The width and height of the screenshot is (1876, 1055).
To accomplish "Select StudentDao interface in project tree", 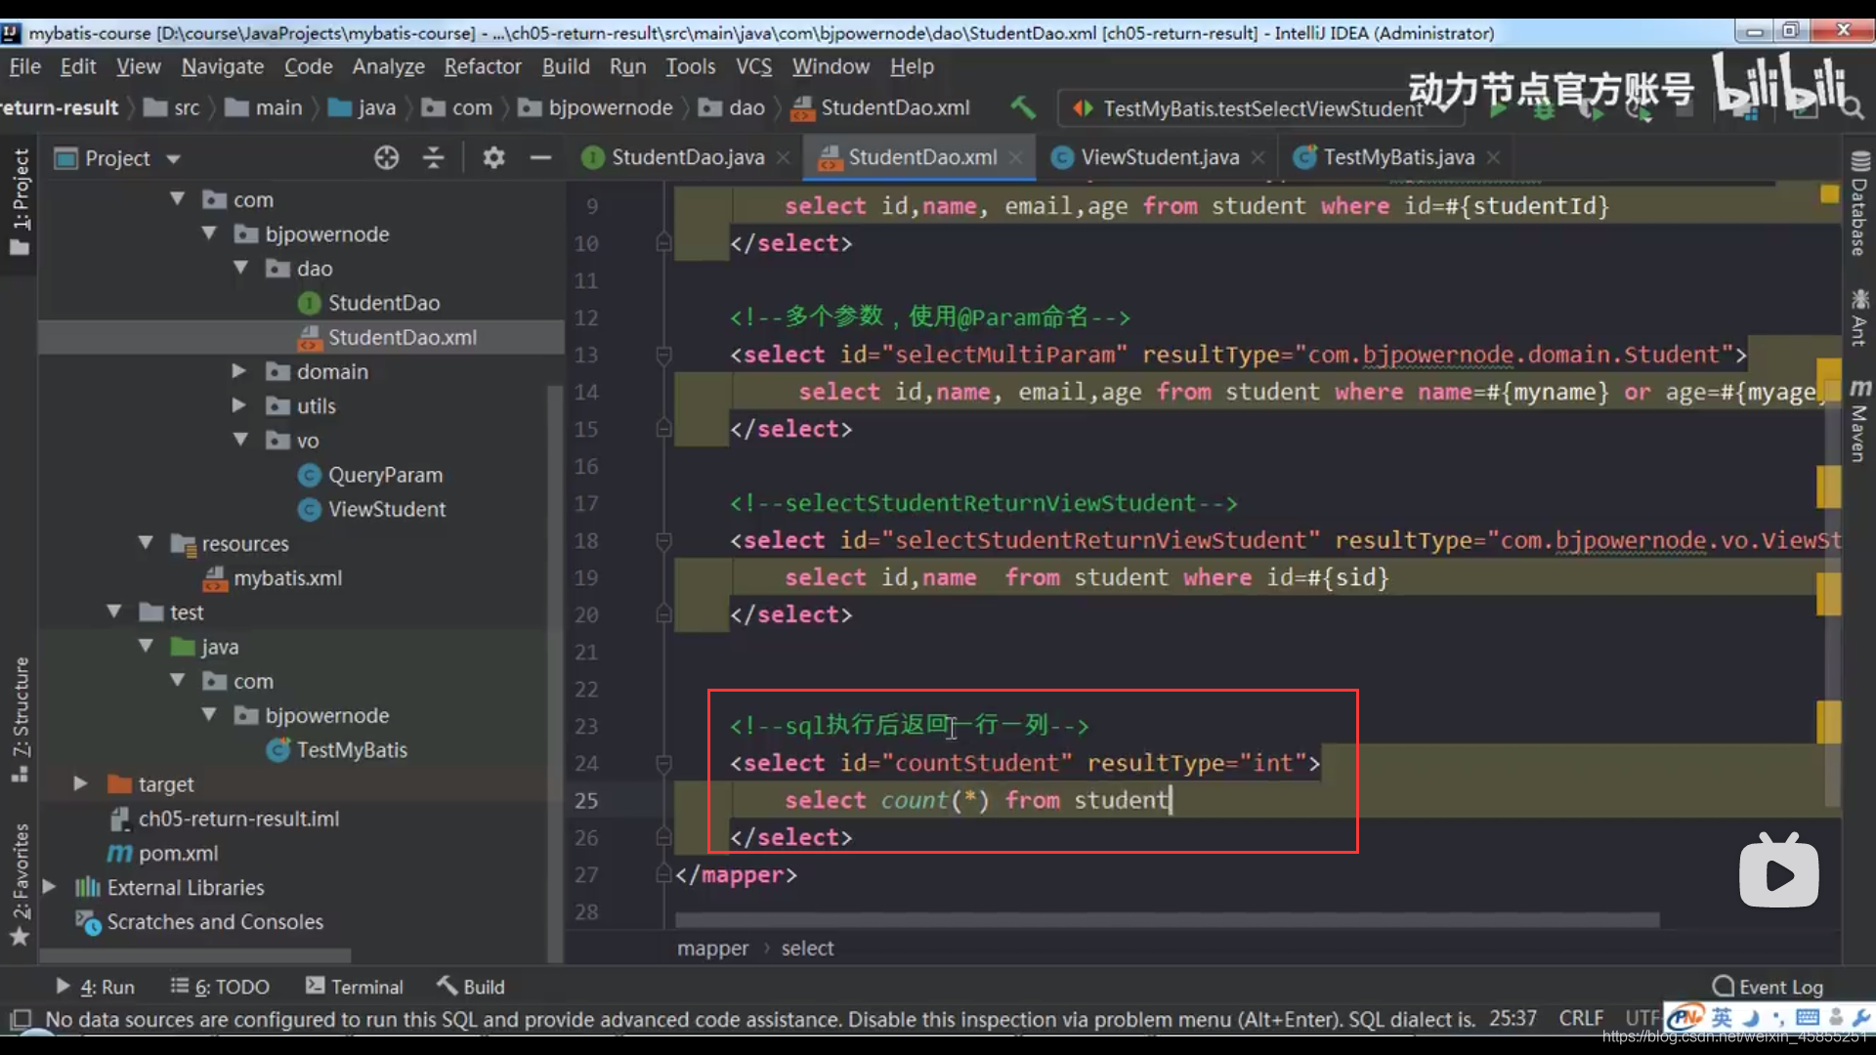I will 383,303.
